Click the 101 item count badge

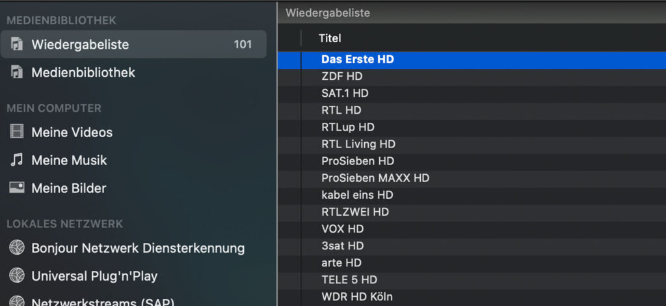point(243,45)
